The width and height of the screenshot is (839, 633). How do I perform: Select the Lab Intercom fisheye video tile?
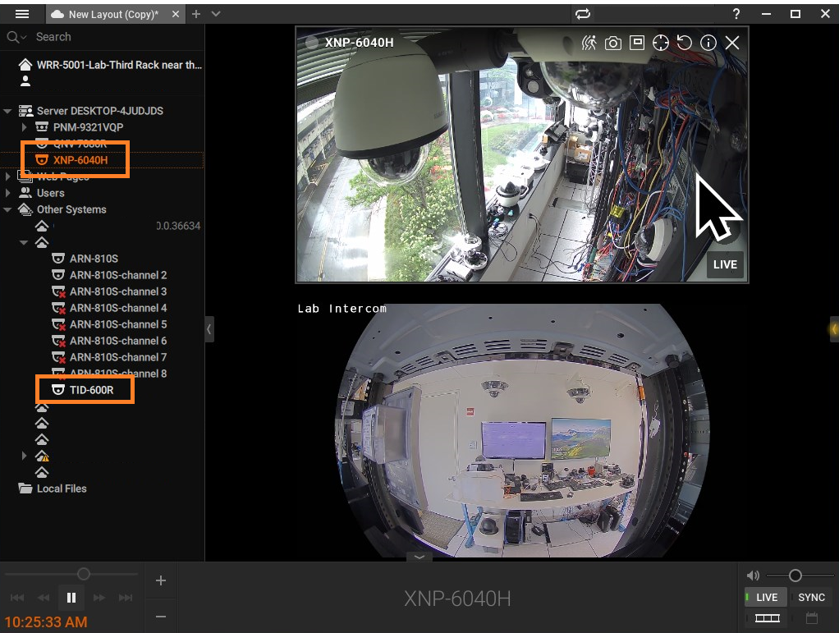point(522,431)
